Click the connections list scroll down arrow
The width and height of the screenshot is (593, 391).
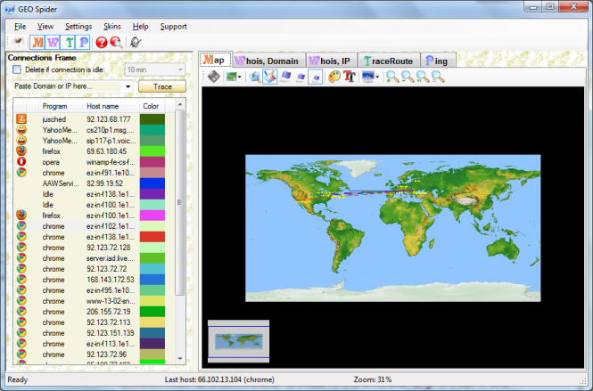click(x=180, y=359)
